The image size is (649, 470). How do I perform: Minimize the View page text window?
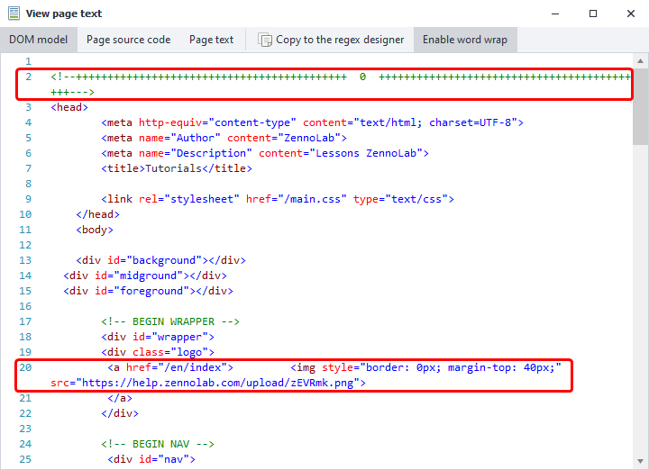(x=551, y=14)
